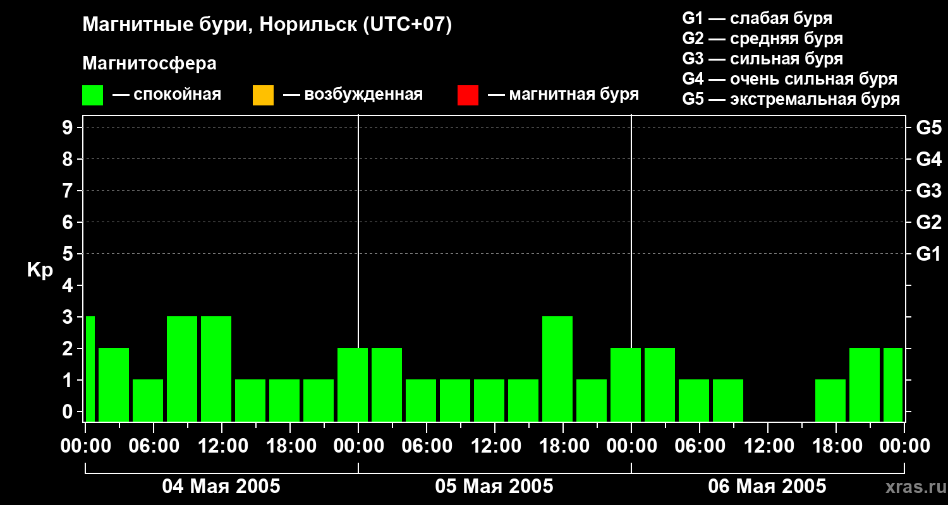The height and width of the screenshot is (505, 948).
Task: Click the '05 Мая 2005' date label
Action: [x=494, y=486]
